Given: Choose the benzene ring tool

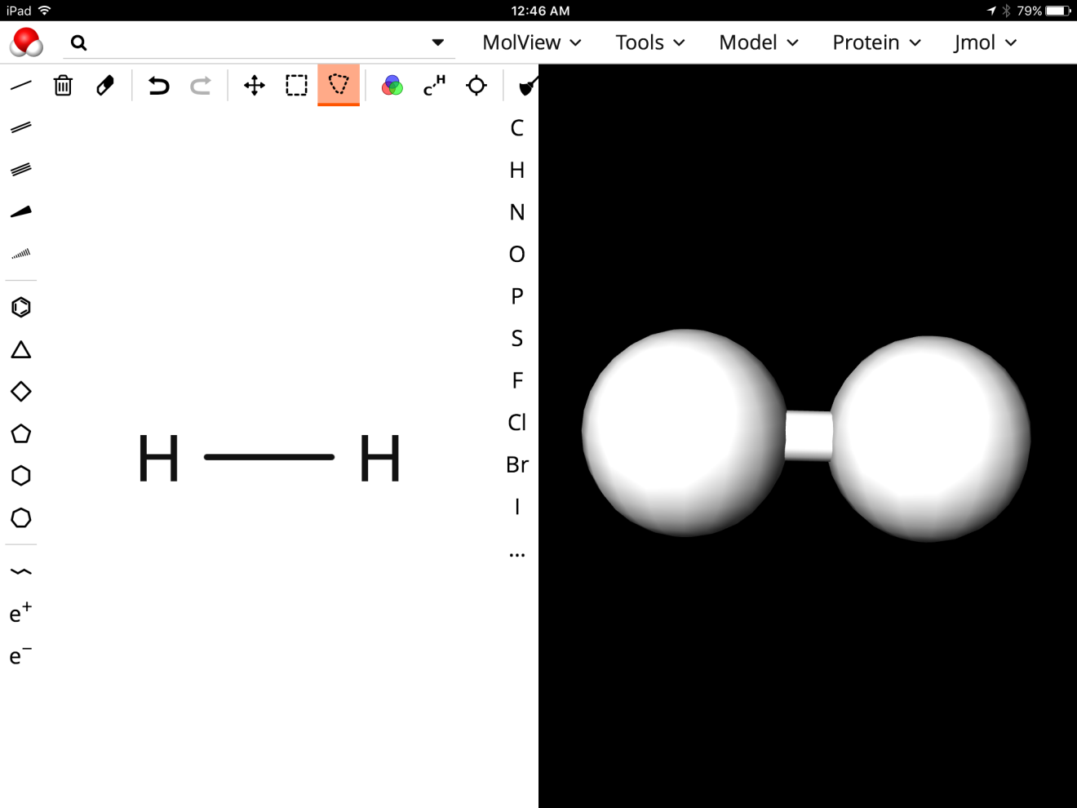Looking at the screenshot, I should (21, 307).
